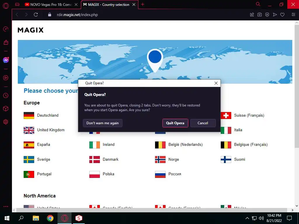Screen dimensions: 299x224
Task: Select Portugal country link
Action: [x=44, y=174]
